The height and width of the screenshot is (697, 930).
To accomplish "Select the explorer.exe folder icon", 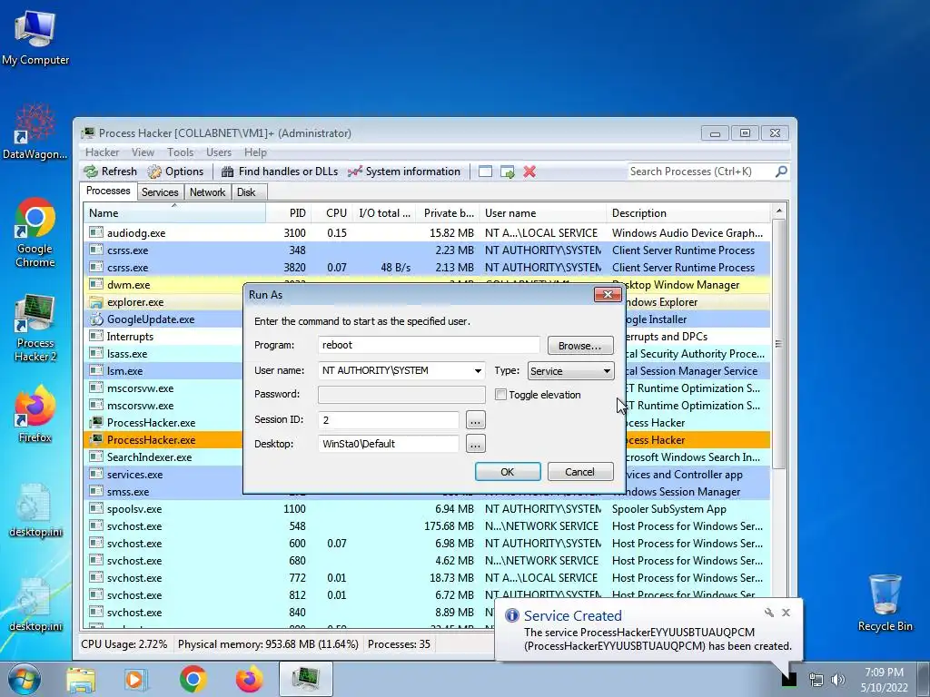I will click(96, 301).
